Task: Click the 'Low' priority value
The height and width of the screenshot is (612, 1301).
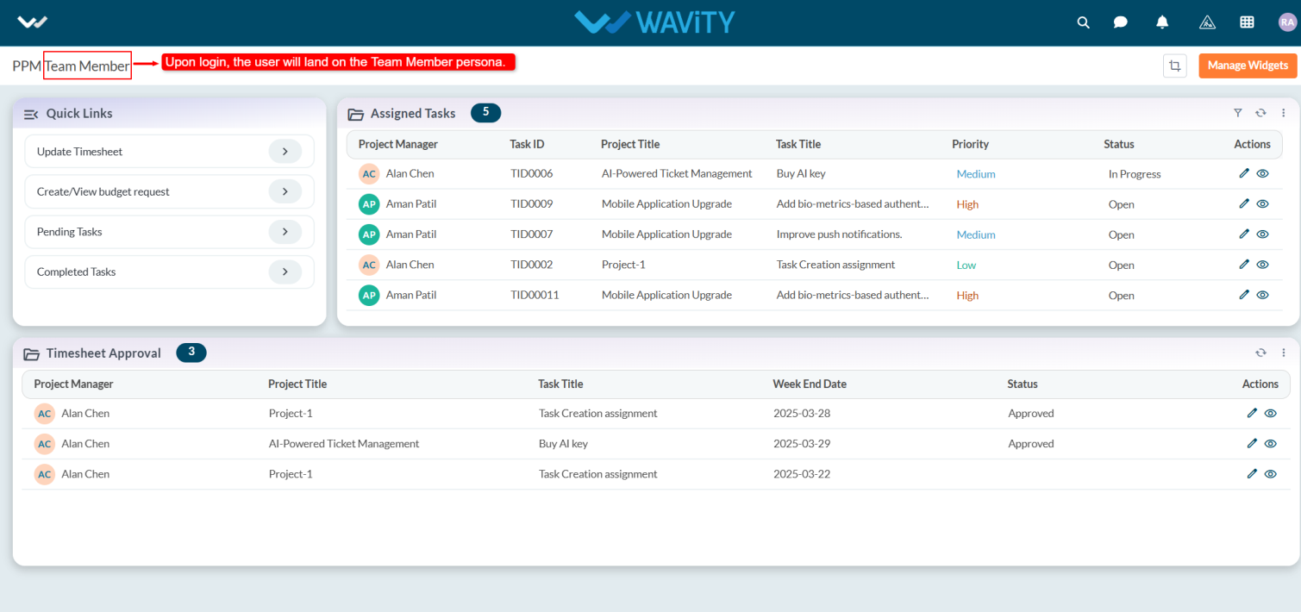Action: click(966, 265)
